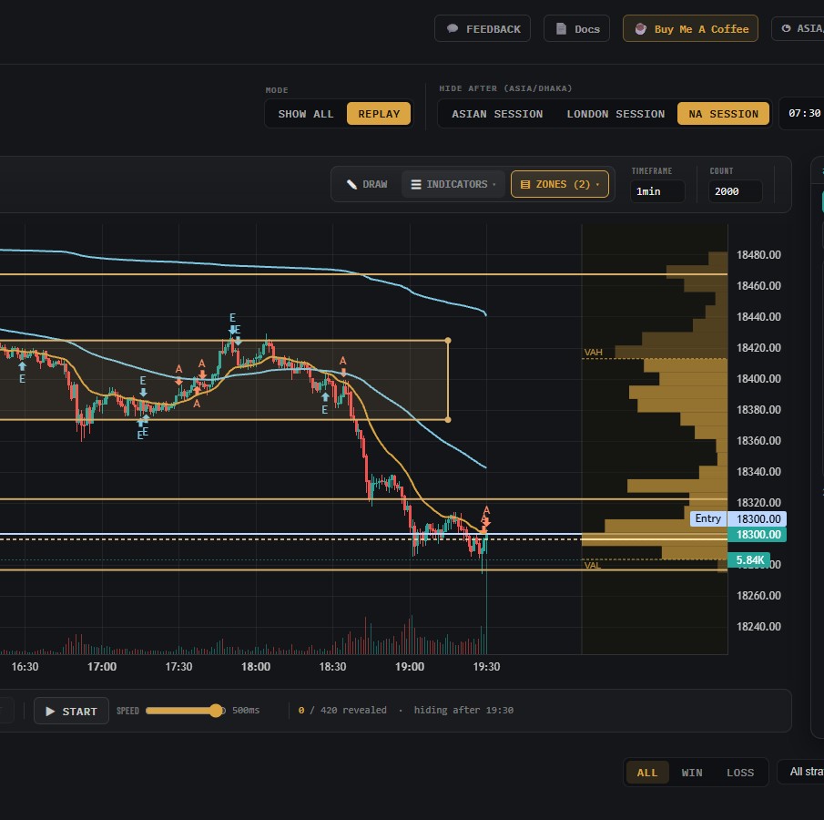Select LONDON SESSION
This screenshot has width=824, height=820.
click(615, 114)
